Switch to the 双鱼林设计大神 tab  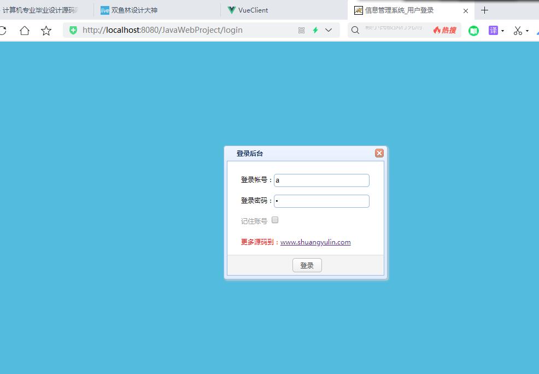coord(157,10)
